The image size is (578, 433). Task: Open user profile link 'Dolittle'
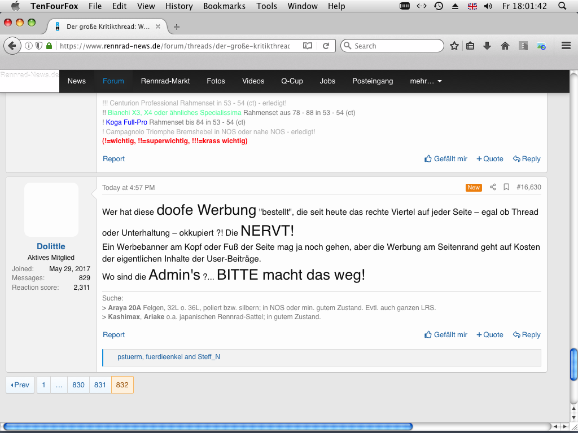point(51,246)
